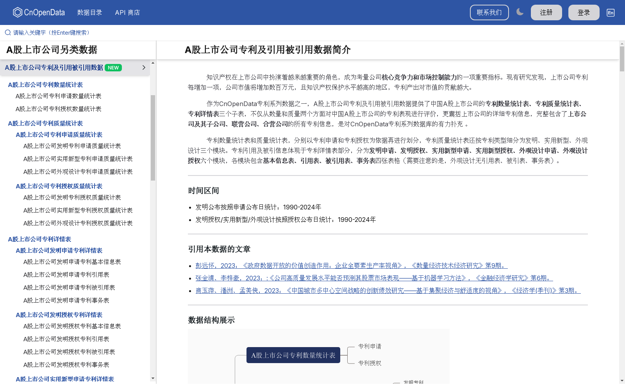Open A股上市公司专利申请数量统计表
Screen dimensions: 625x390
pos(58,96)
